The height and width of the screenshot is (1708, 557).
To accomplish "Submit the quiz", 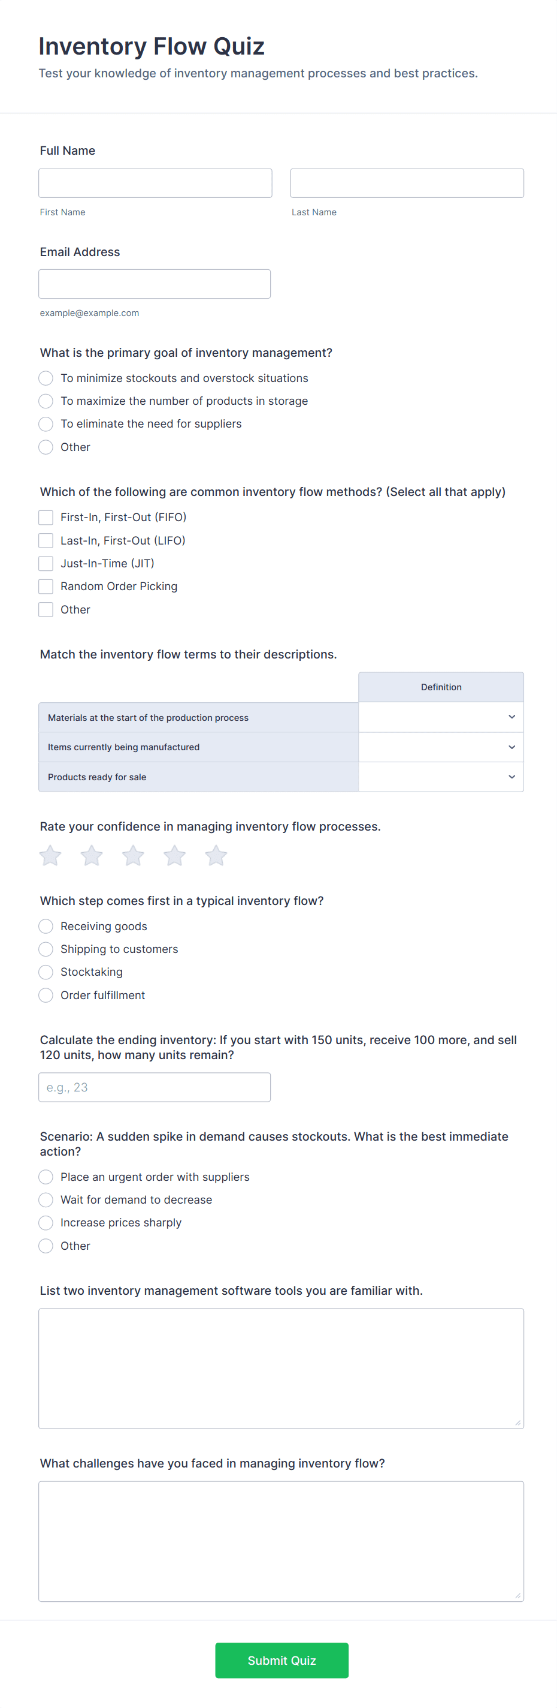I will [281, 1660].
